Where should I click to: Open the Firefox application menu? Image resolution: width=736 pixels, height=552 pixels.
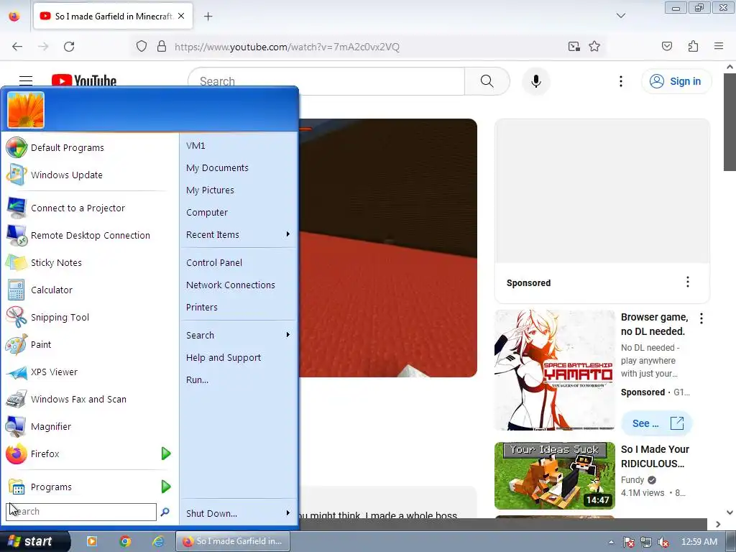tap(719, 46)
